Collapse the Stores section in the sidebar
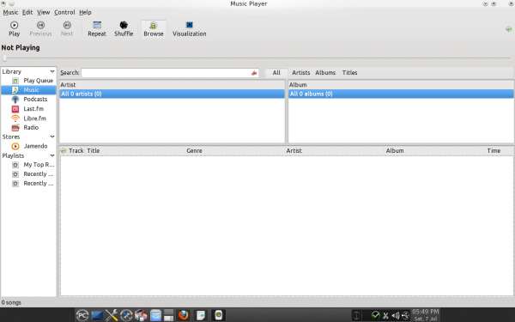Image resolution: width=515 pixels, height=322 pixels. click(52, 137)
